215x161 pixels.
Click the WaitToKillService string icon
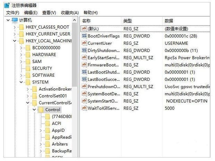click(x=84, y=108)
